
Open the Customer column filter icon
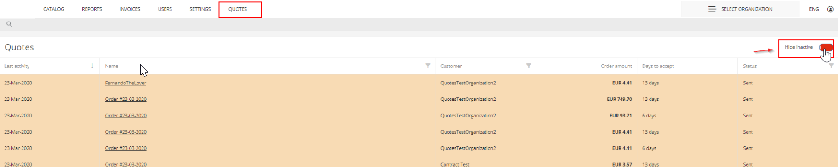(529, 66)
